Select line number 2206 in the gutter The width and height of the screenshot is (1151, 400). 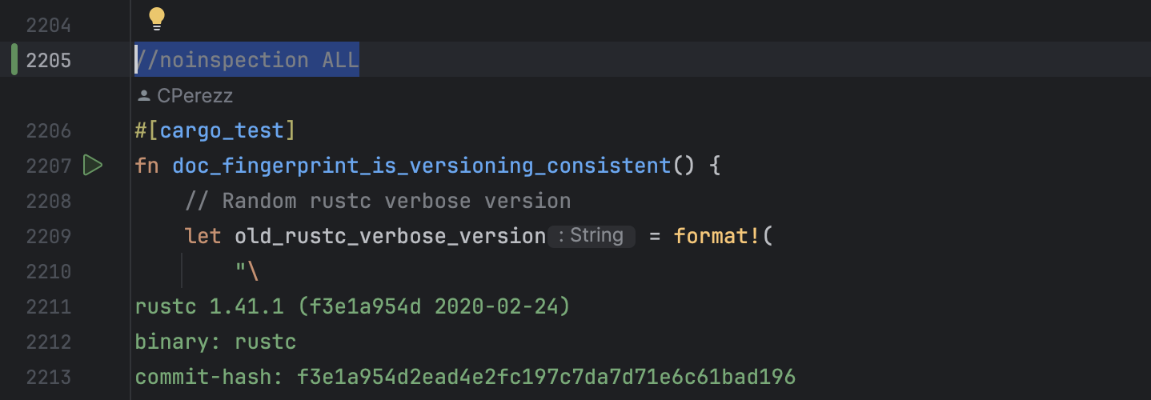48,130
